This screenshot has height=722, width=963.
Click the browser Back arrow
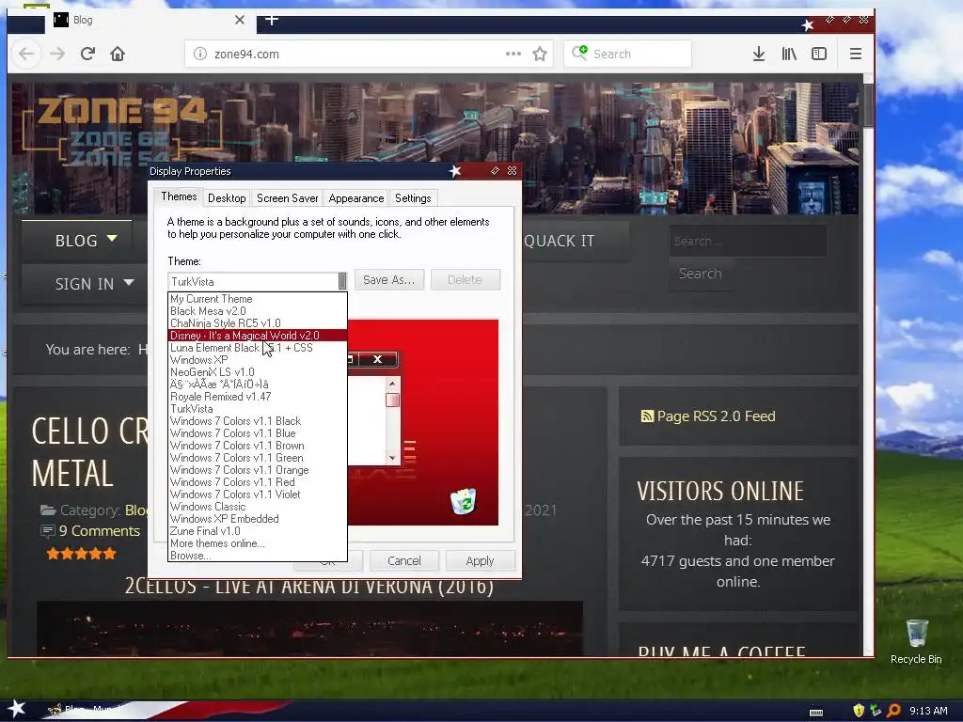coord(26,54)
